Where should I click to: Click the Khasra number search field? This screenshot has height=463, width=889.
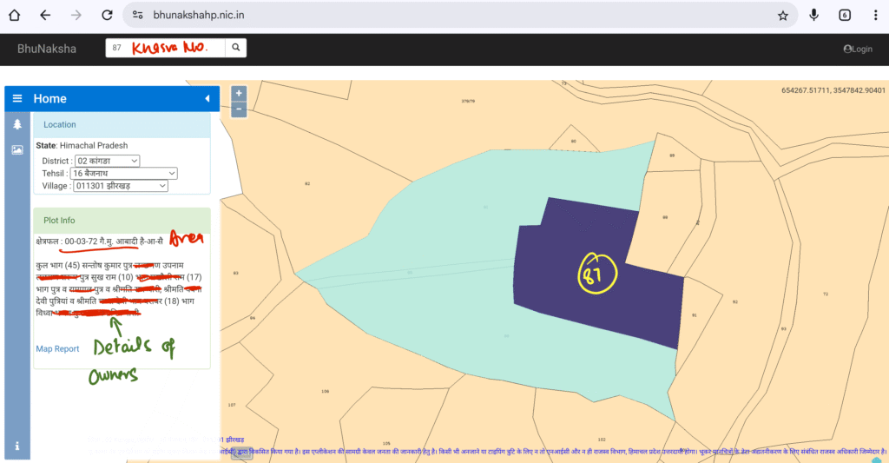pyautogui.click(x=165, y=48)
